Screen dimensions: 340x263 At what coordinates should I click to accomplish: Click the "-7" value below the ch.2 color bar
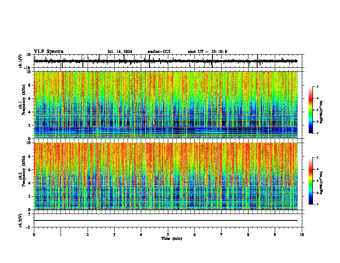click(x=316, y=204)
